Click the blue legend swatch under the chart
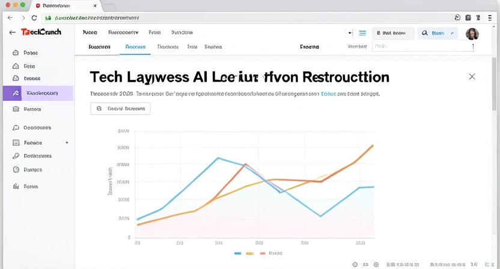Screen dimensions: 500x269 [237, 253]
